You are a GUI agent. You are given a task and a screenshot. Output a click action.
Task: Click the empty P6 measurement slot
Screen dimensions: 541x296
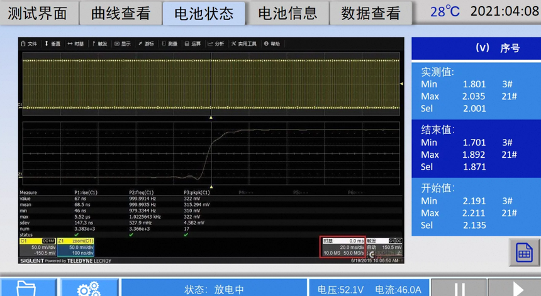[355, 193]
